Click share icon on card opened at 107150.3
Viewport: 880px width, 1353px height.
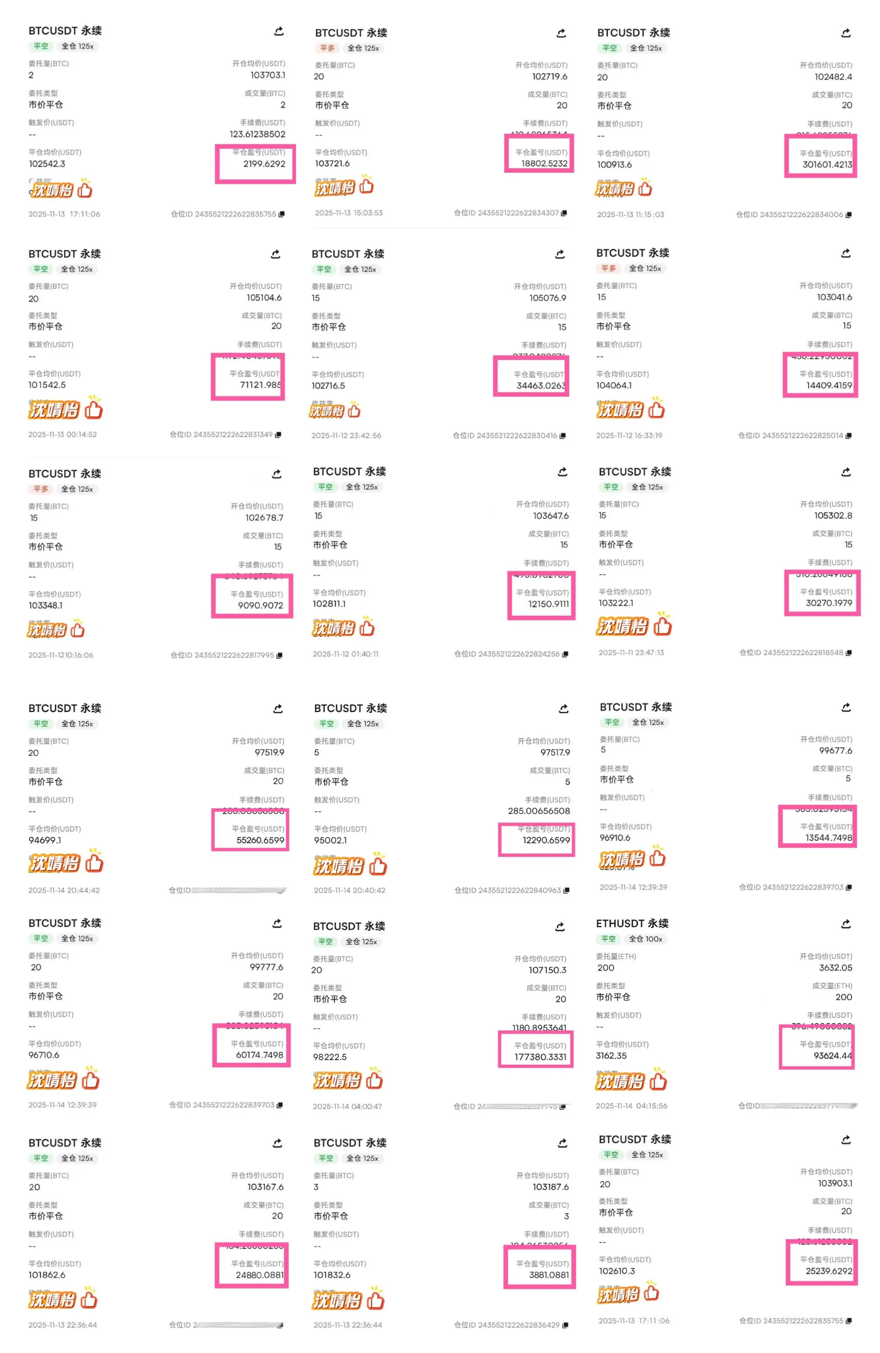point(560,927)
